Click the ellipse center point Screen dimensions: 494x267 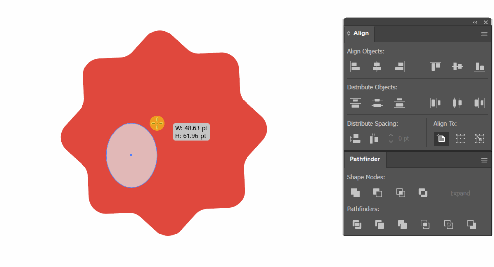pos(131,155)
